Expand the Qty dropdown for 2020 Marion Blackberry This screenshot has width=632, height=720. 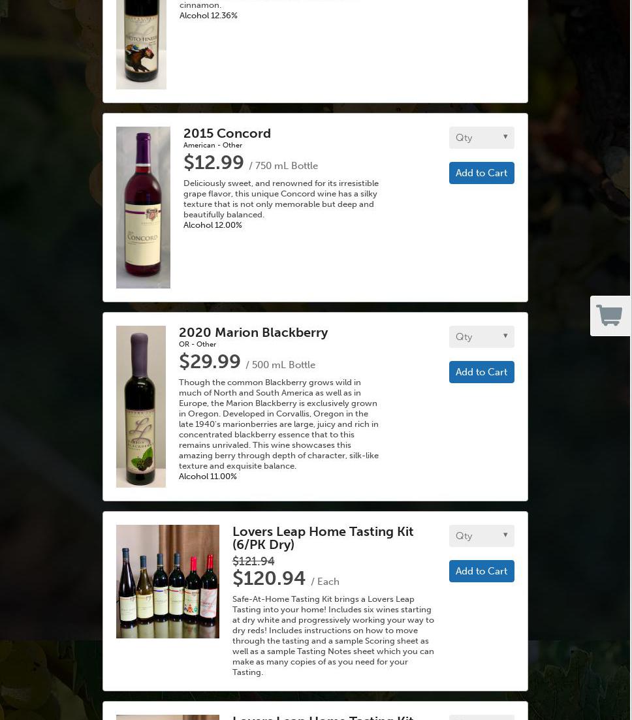(x=481, y=337)
